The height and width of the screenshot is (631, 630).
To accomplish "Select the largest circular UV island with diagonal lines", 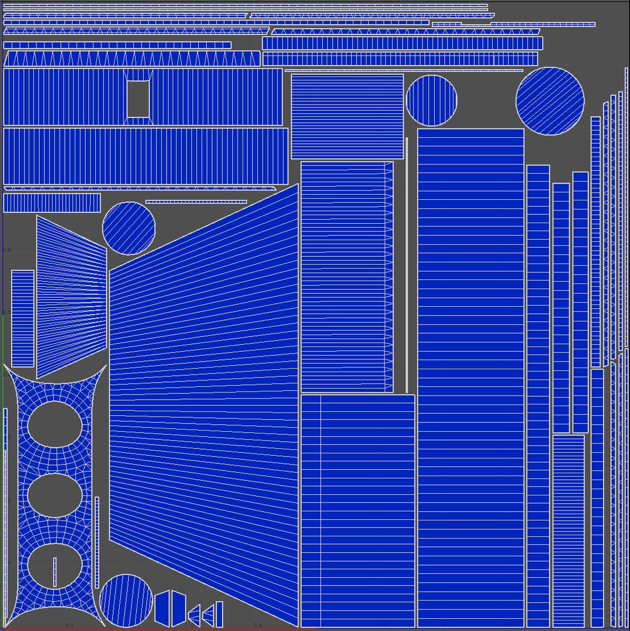I will pyautogui.click(x=550, y=101).
